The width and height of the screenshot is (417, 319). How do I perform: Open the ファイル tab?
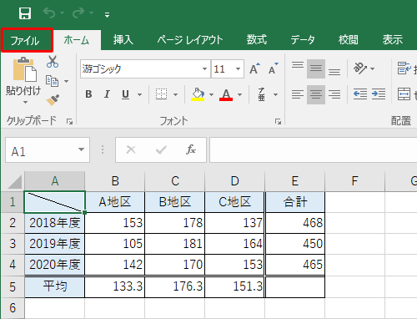click(x=27, y=40)
